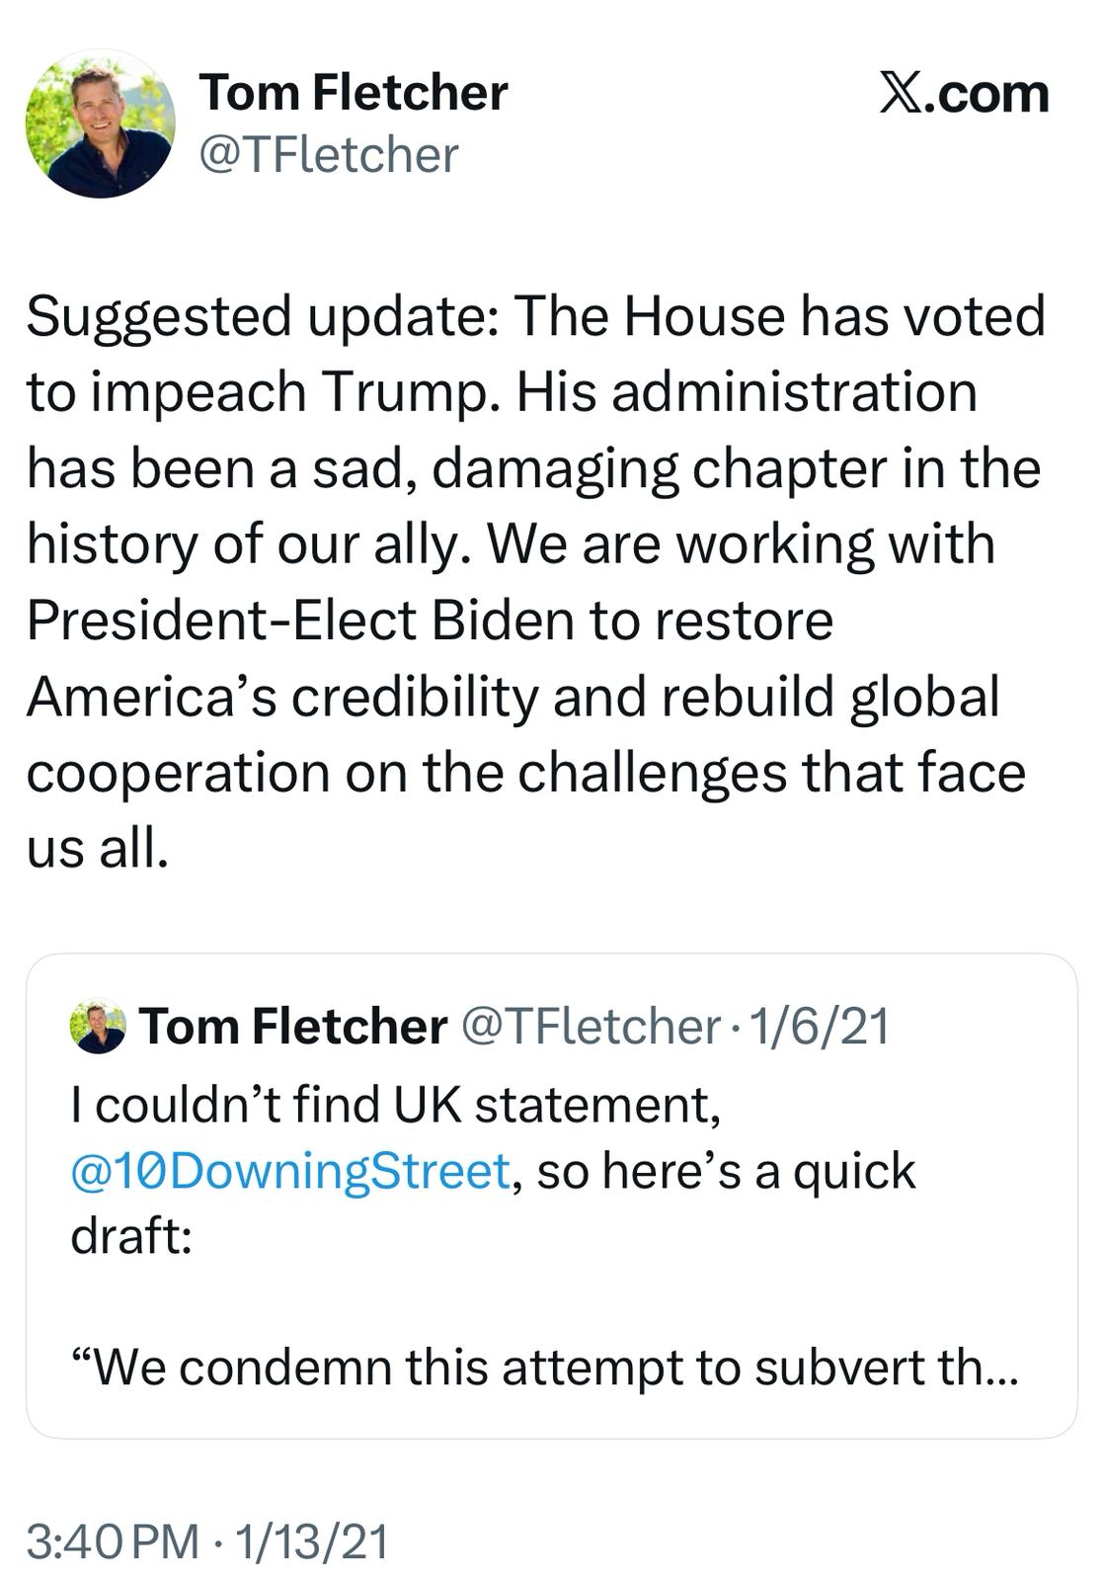Open Tom Fletcher's large profile photo
Viewport: 1104px width, 1581px height.
(100, 123)
